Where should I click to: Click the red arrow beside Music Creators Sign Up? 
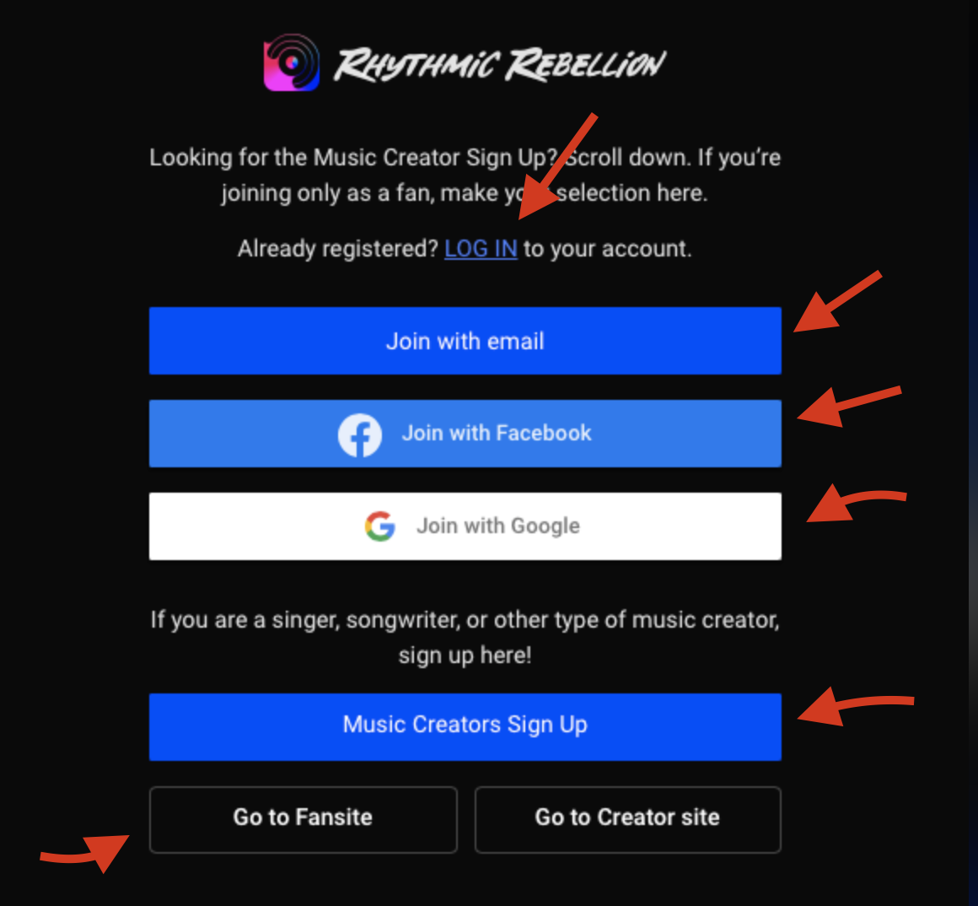855,707
